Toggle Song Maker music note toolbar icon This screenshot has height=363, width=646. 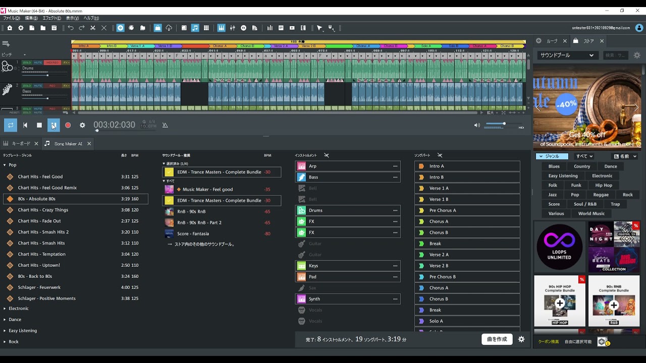[x=195, y=28]
